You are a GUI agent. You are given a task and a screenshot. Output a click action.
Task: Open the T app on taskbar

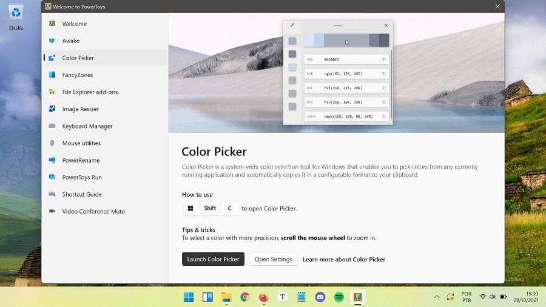click(x=283, y=297)
